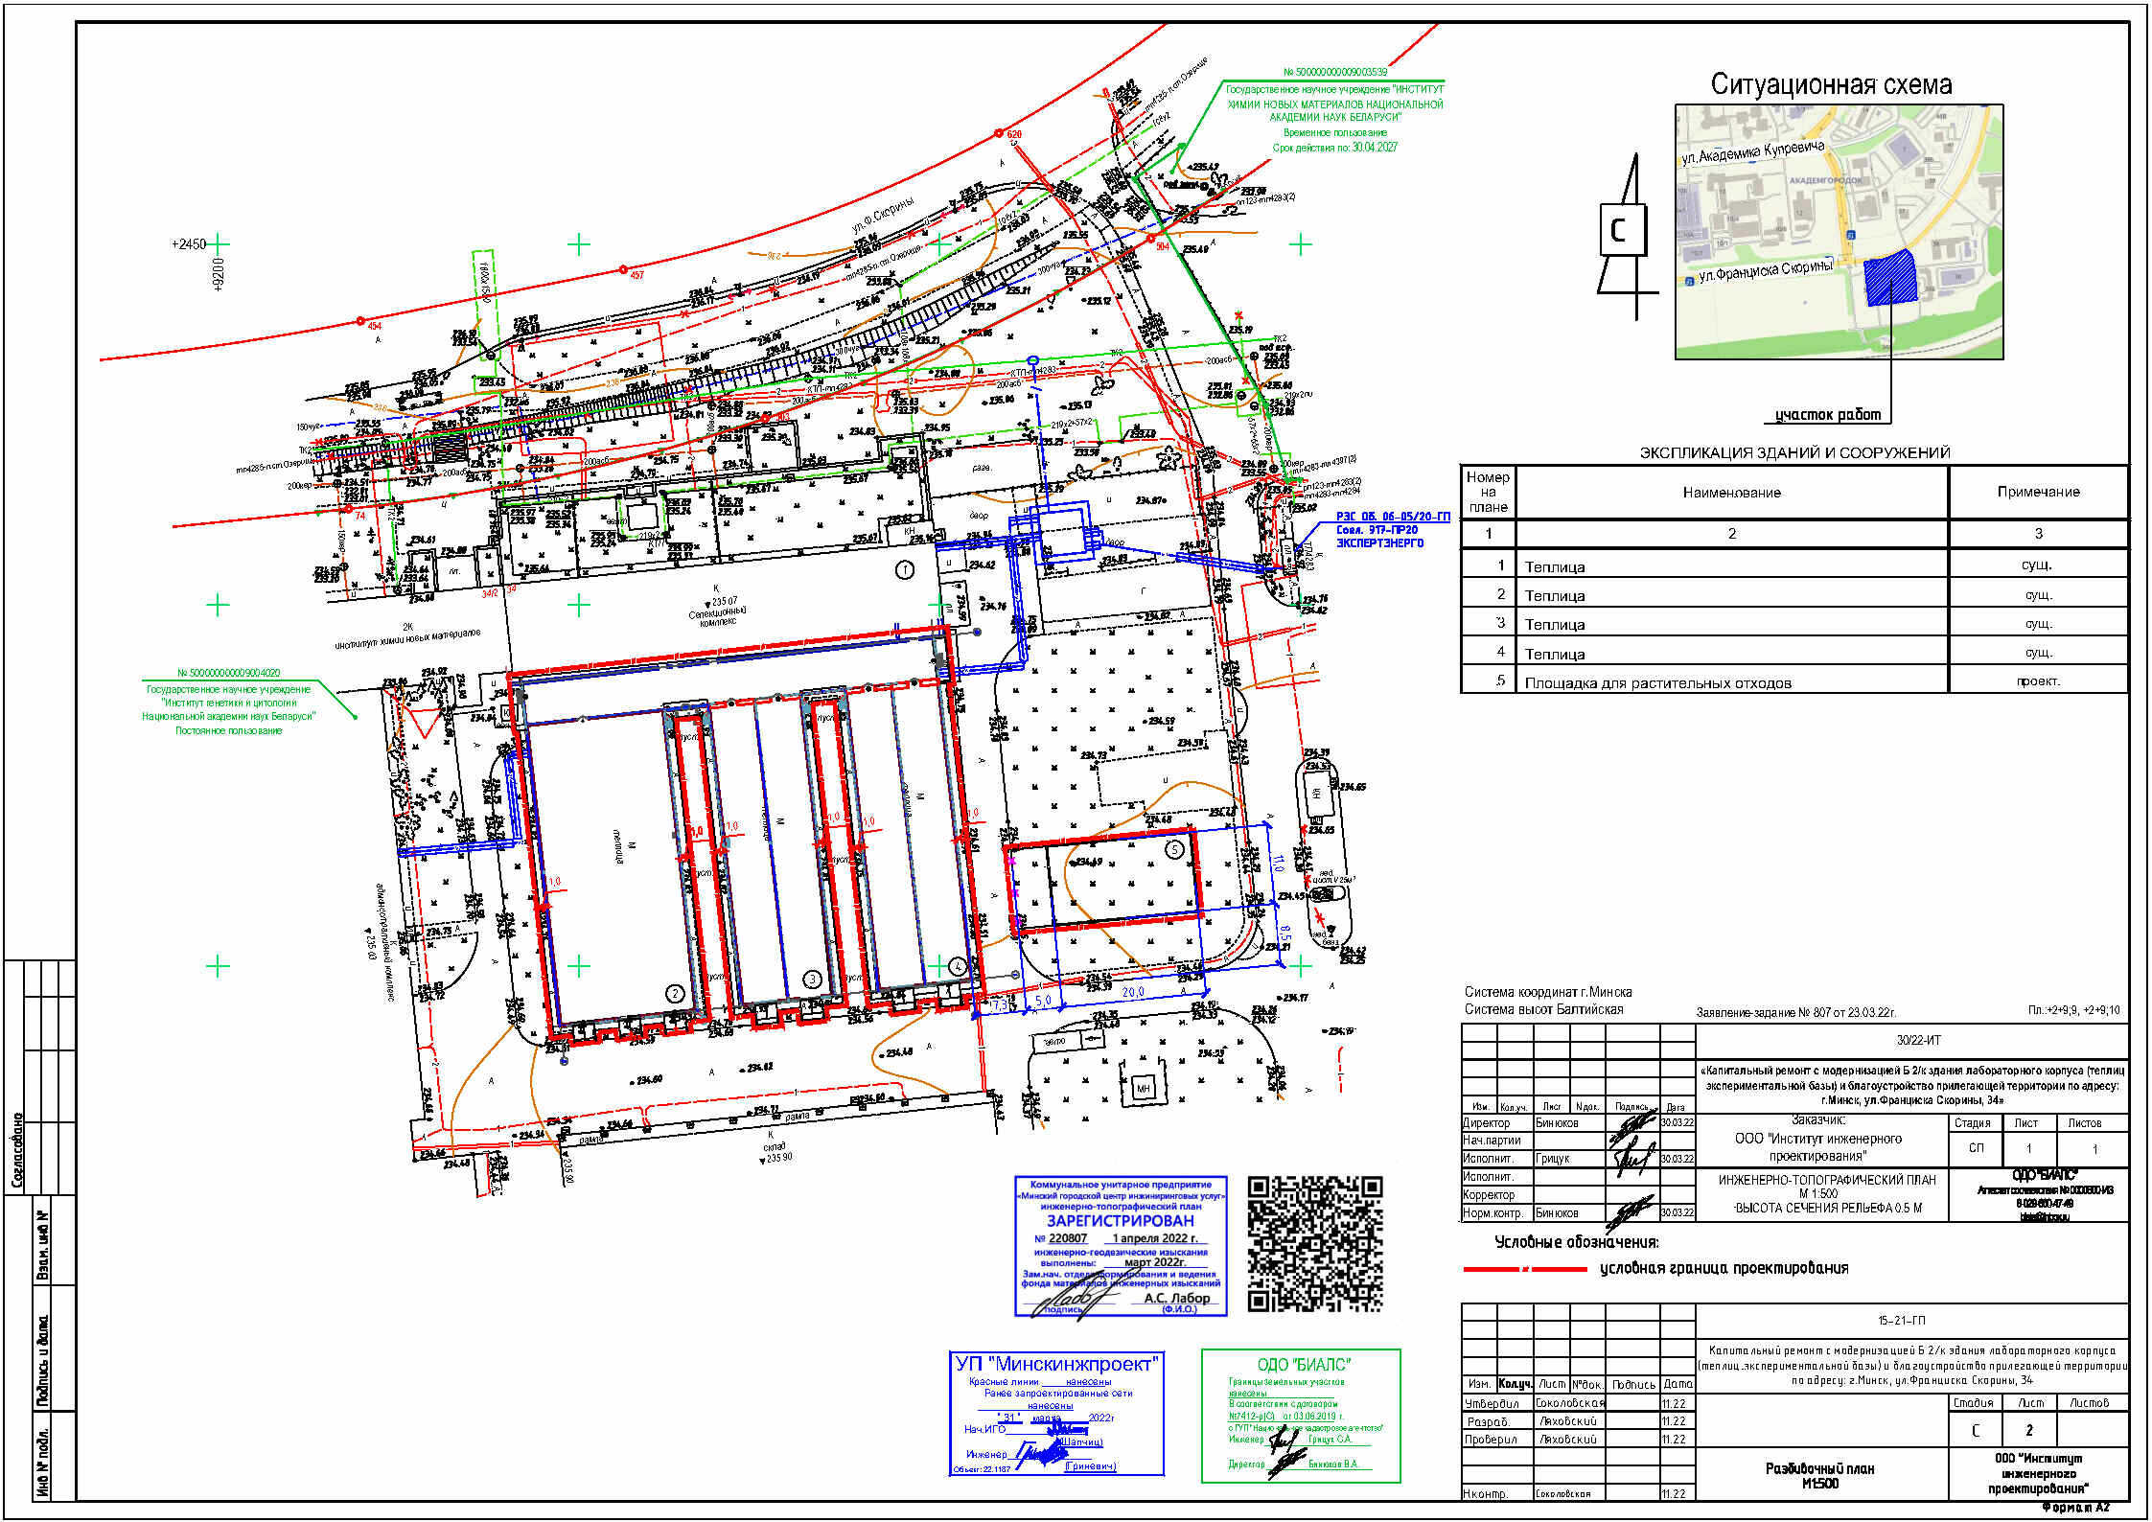Click the УП "Минскинжпроект" stamp header
This screenshot has height=1522, width=2152.
pyautogui.click(x=1057, y=1364)
